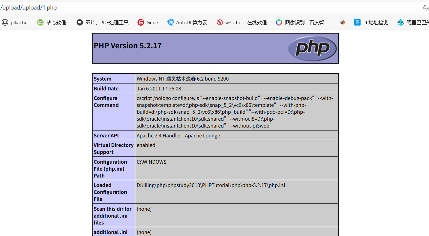Open the AutoDL算力云 bookmark label
429x236 pixels.
click(x=192, y=23)
